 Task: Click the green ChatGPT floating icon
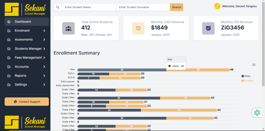257,113
